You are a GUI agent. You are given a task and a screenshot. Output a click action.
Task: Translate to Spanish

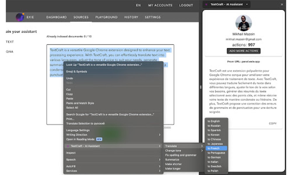[x=216, y=130]
